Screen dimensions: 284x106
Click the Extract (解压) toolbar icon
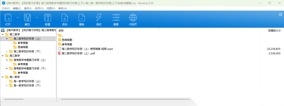point(28,18)
